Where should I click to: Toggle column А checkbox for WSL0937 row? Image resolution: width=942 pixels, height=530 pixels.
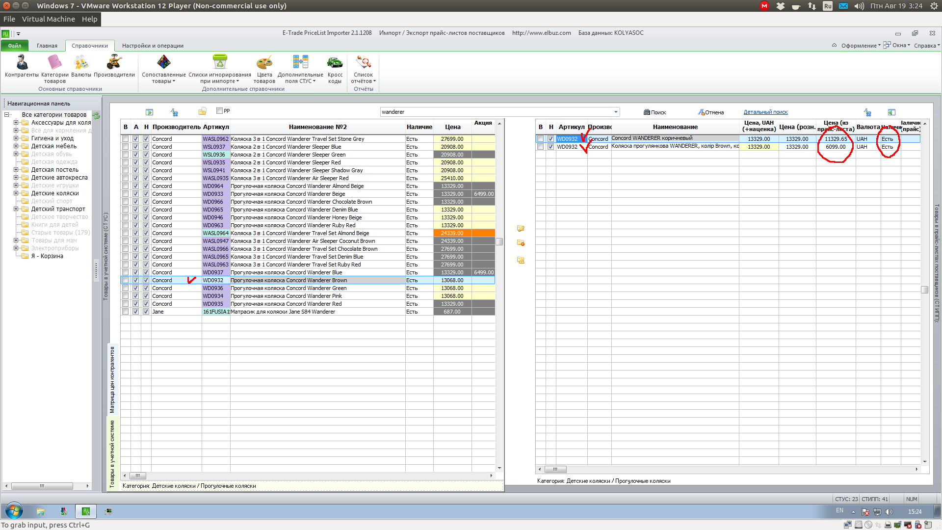coord(136,147)
